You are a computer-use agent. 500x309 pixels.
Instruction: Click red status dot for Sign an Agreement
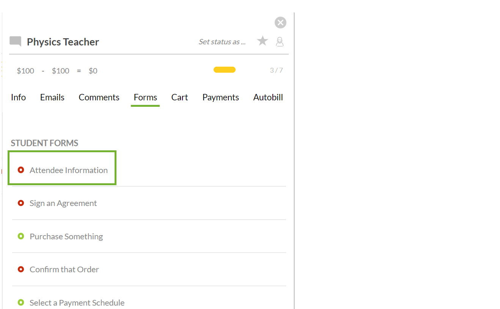[x=21, y=203]
